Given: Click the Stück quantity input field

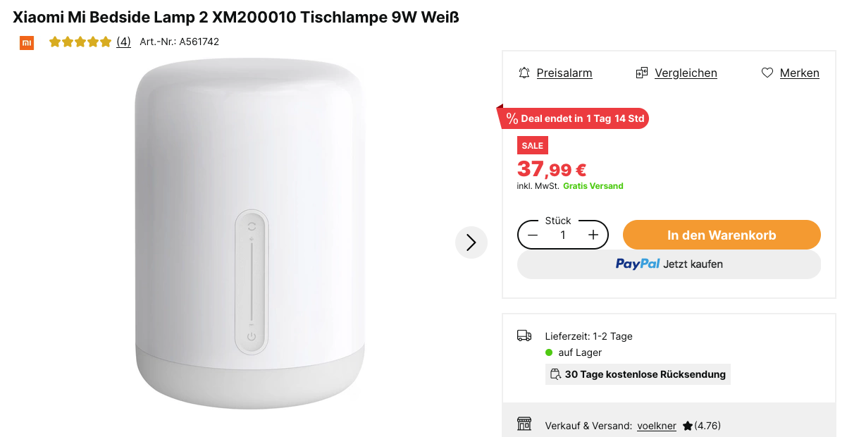Looking at the screenshot, I should [563, 235].
